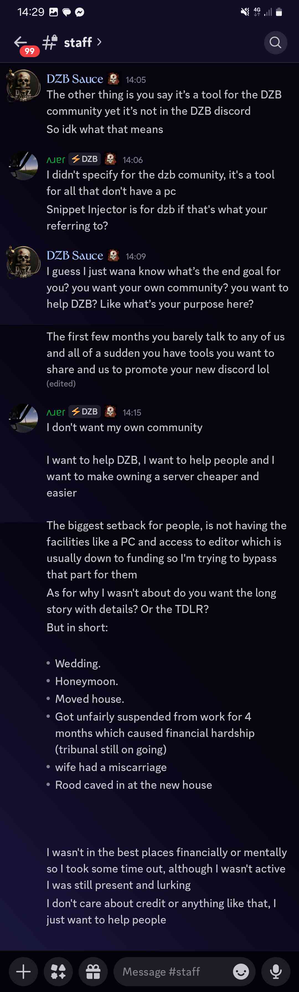Screen dimensions: 299x992
Task: Open the green user's avatar at 14:06
Action: tap(24, 166)
